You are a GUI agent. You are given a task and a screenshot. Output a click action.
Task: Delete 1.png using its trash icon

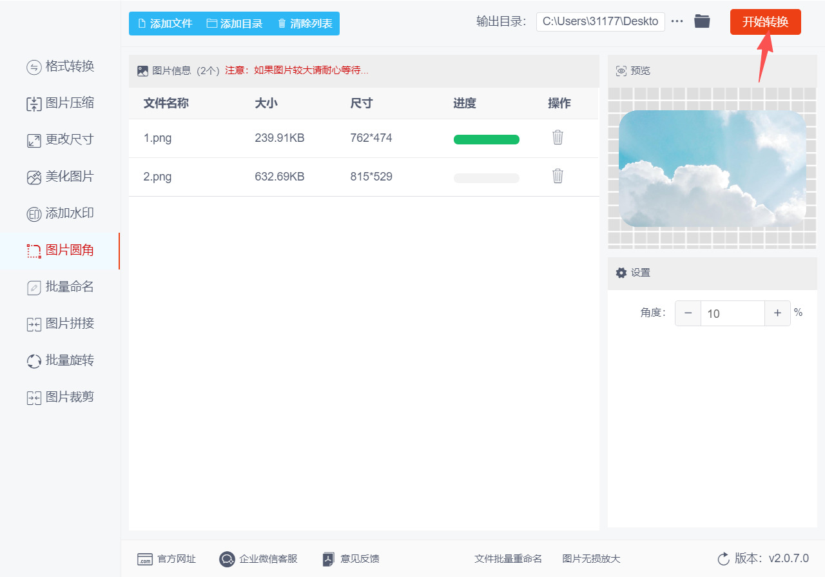(557, 137)
